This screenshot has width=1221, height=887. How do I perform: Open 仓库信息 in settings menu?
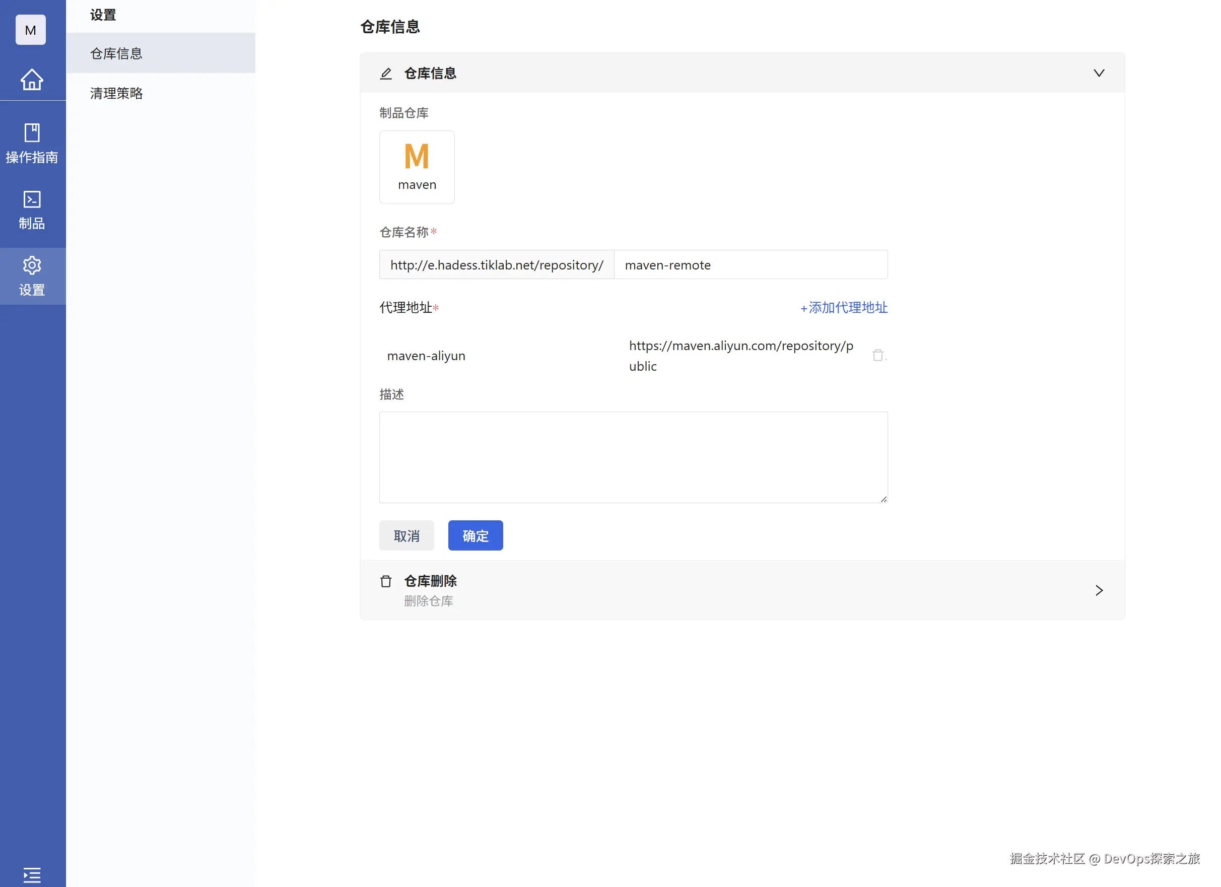click(x=116, y=53)
